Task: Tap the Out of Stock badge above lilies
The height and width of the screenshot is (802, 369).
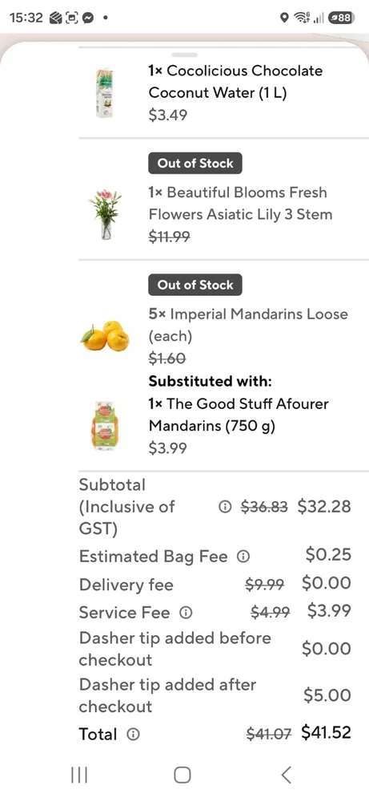Action: [195, 163]
